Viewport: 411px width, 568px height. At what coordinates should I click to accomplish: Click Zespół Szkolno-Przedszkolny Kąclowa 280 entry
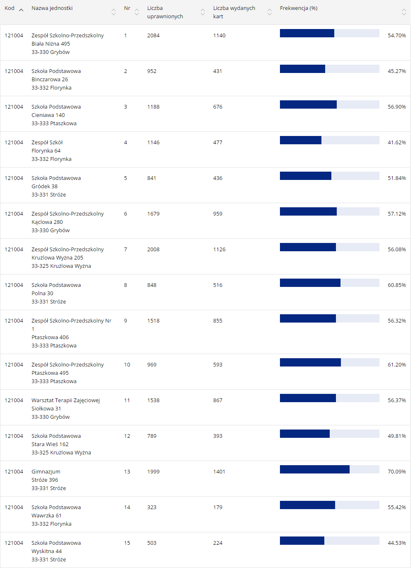[x=68, y=214]
